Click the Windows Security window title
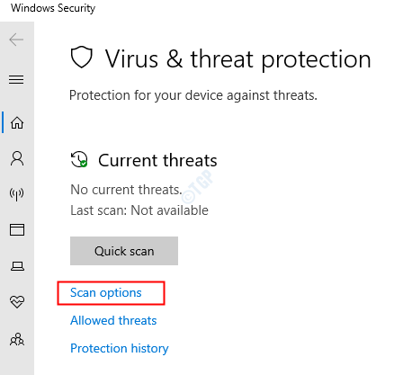The height and width of the screenshot is (375, 394). (x=53, y=8)
